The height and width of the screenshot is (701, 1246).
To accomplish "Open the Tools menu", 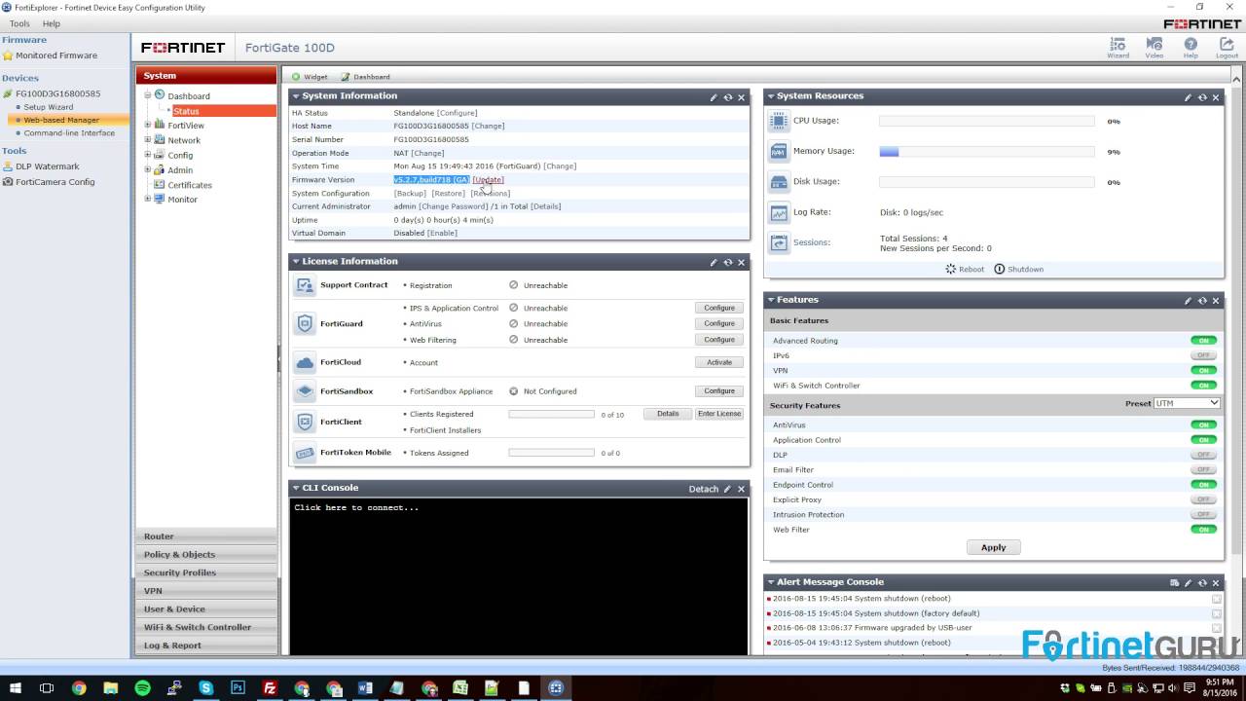I will 19,23.
